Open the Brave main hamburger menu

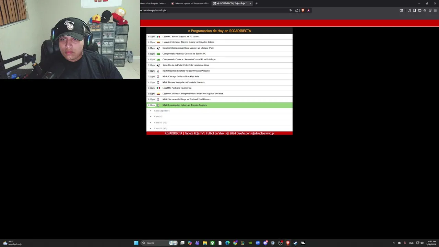click(x=436, y=10)
